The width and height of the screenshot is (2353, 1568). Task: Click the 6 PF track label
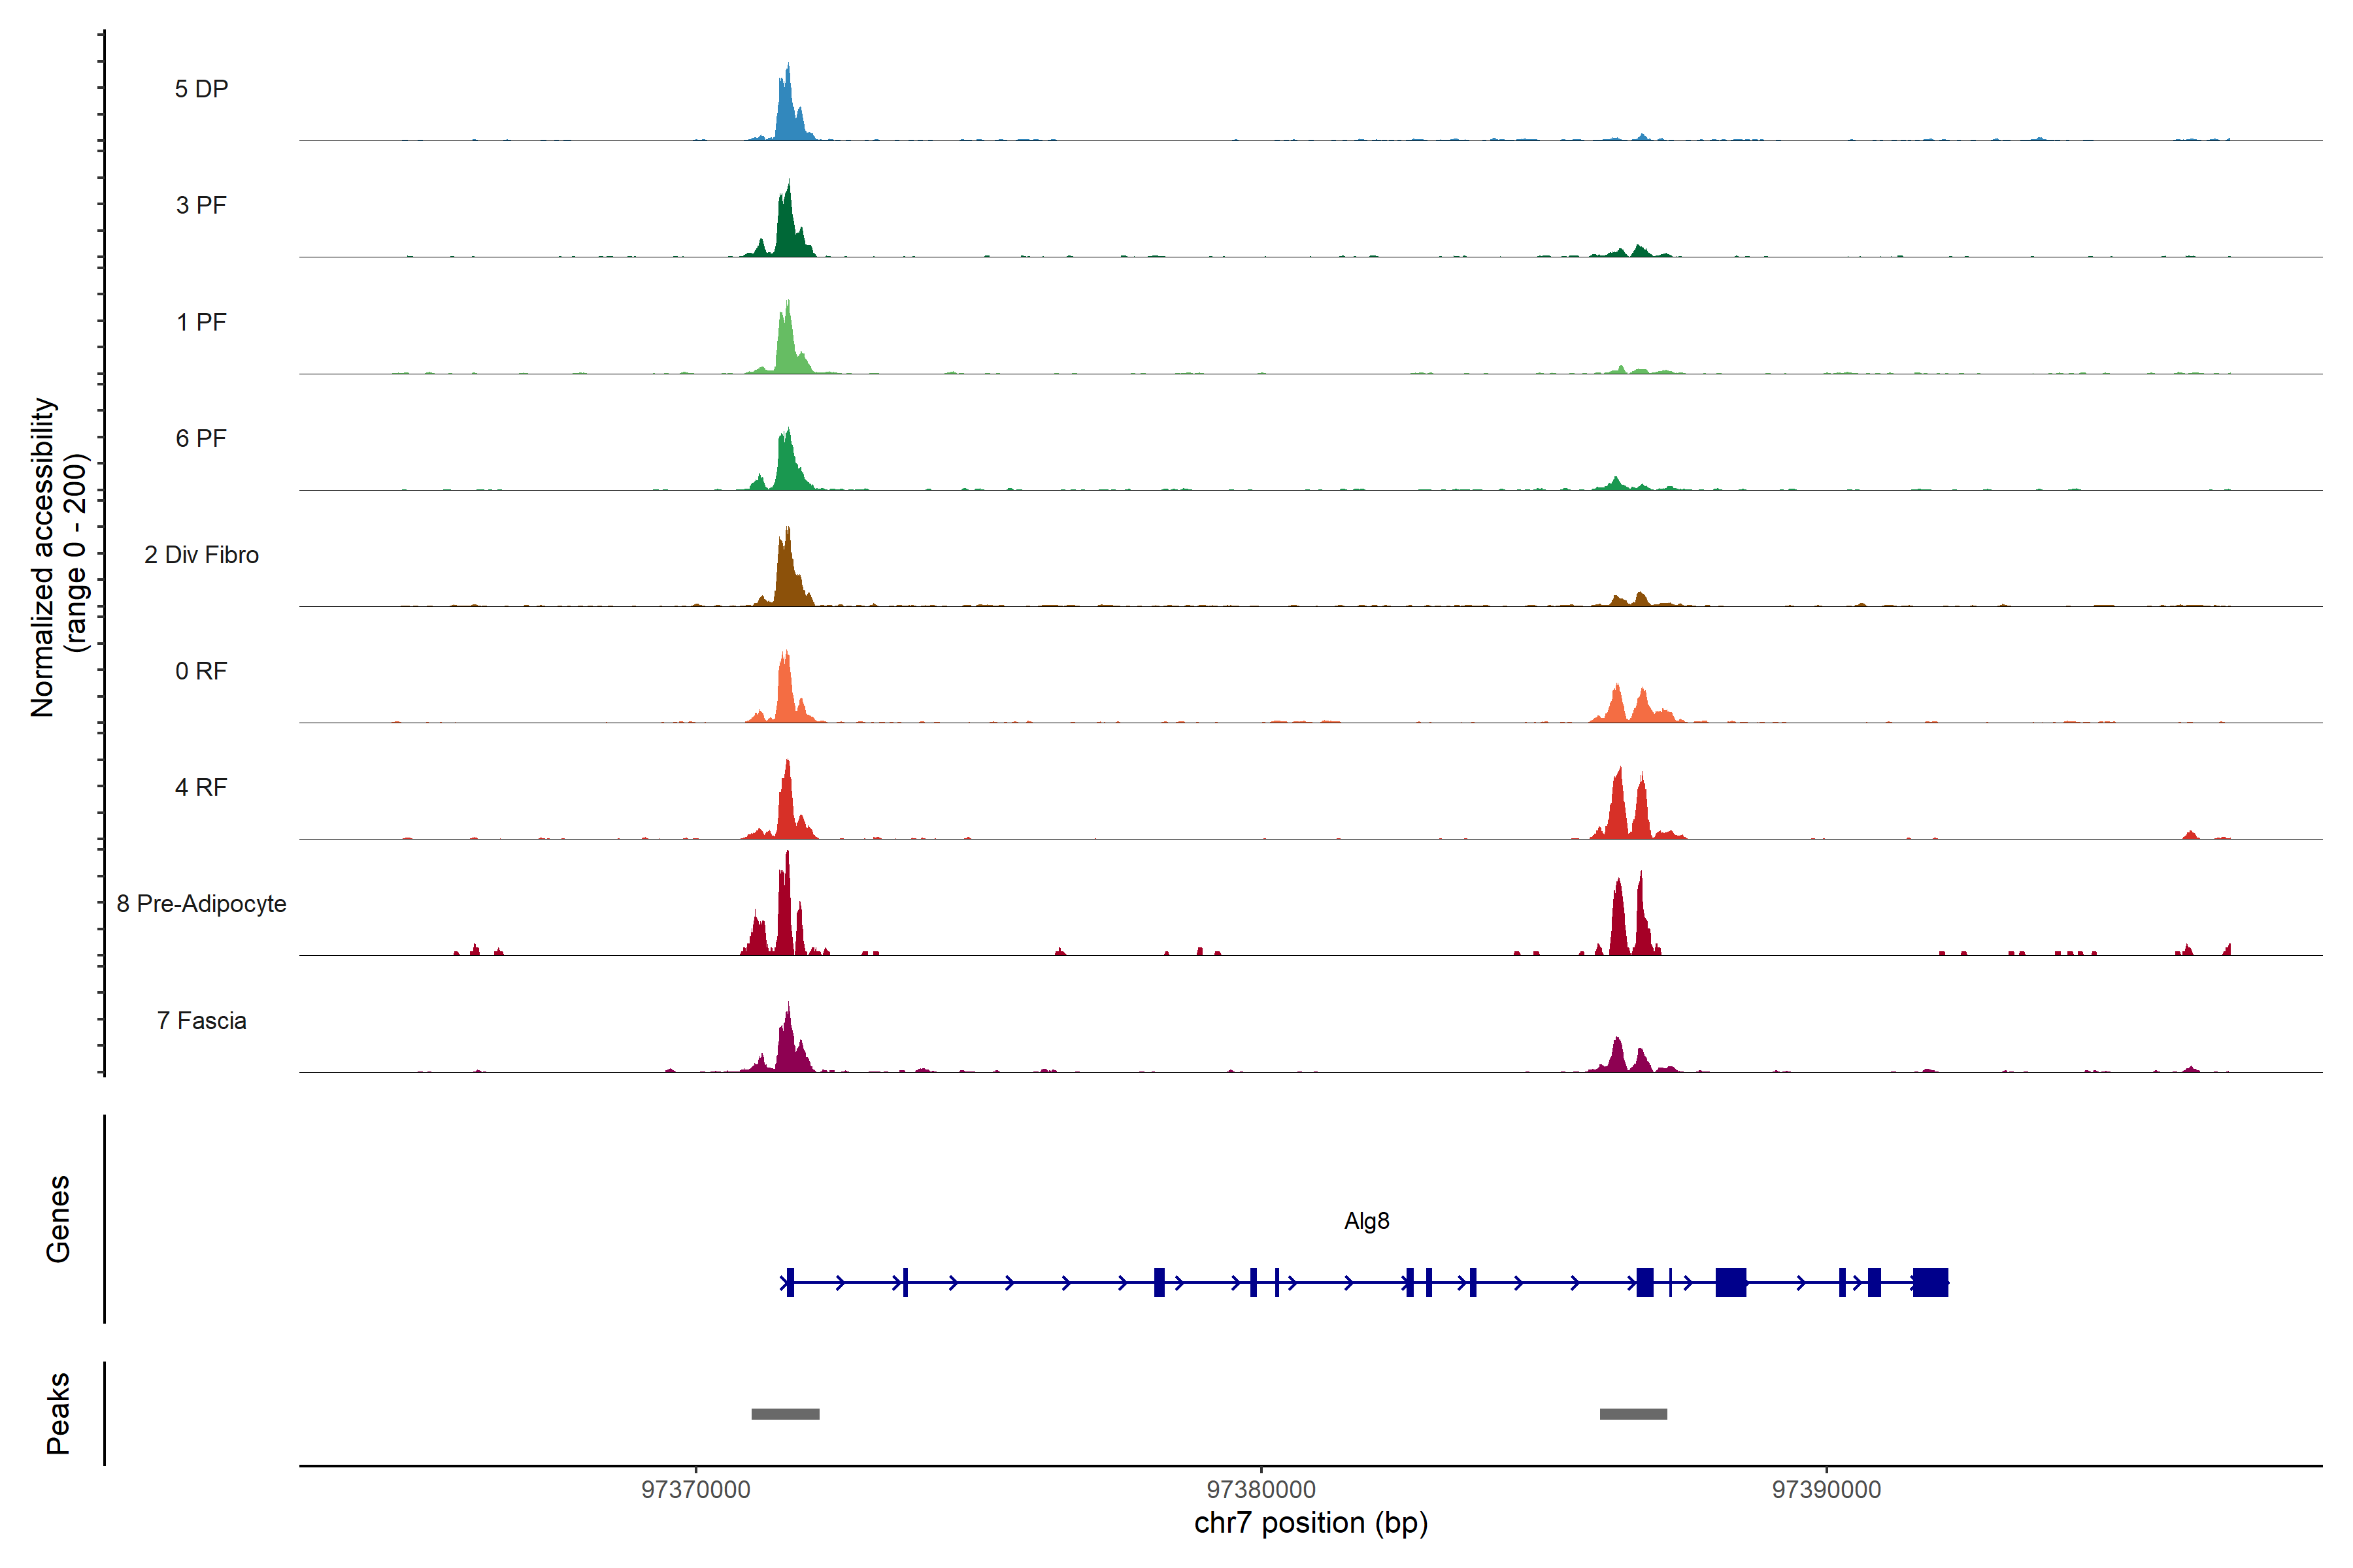pos(201,438)
